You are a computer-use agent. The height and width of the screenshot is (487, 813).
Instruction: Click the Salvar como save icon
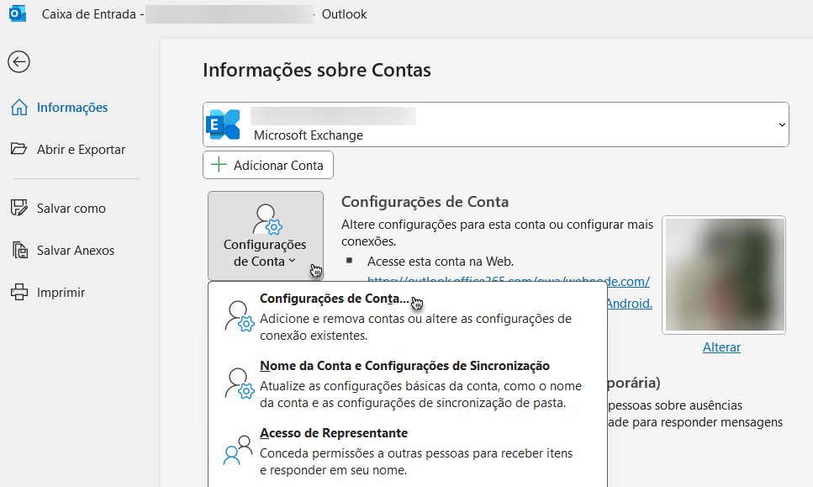click(x=19, y=208)
